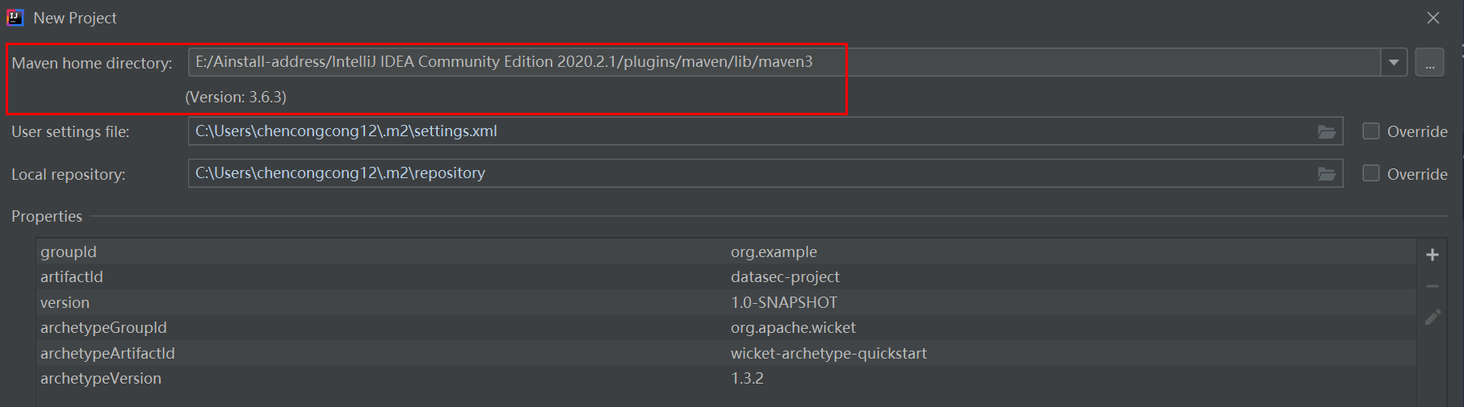
Task: Click the wicket-archetype-quickstart value
Action: tap(828, 353)
